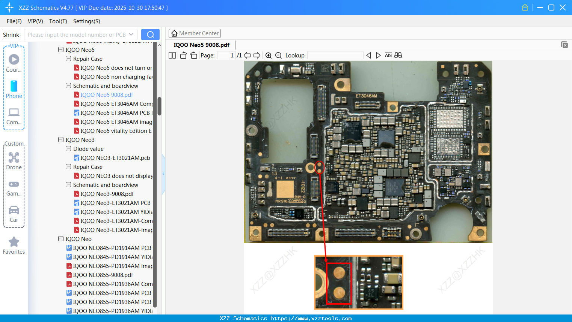The height and width of the screenshot is (322, 572).
Task: Select the Computer category
Action: coord(14,116)
